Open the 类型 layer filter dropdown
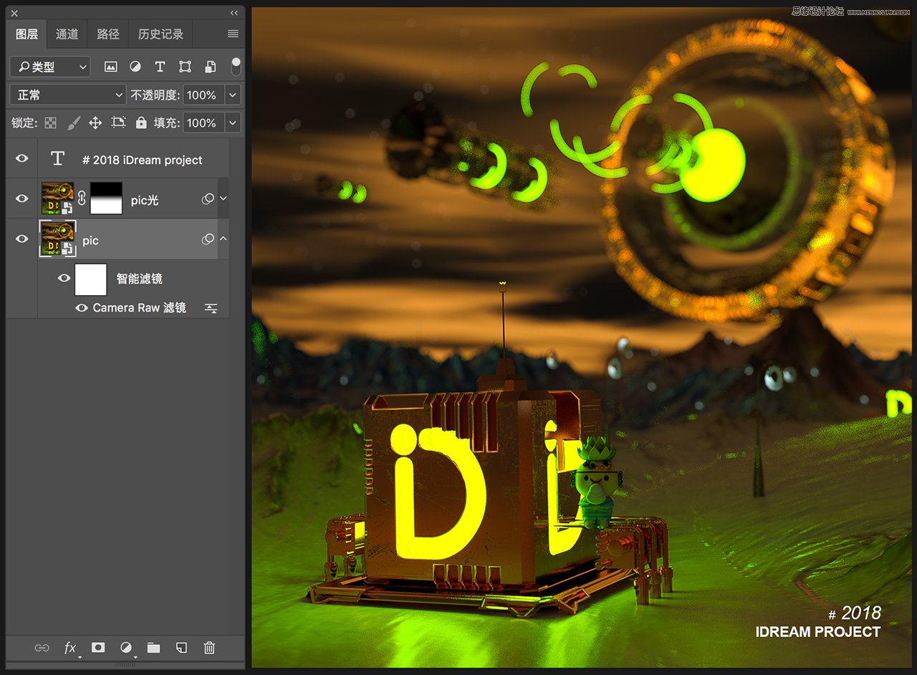This screenshot has width=917, height=675. pos(49,66)
